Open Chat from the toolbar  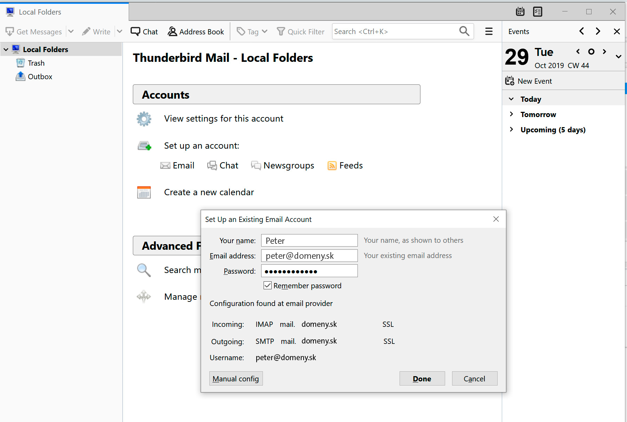(144, 32)
